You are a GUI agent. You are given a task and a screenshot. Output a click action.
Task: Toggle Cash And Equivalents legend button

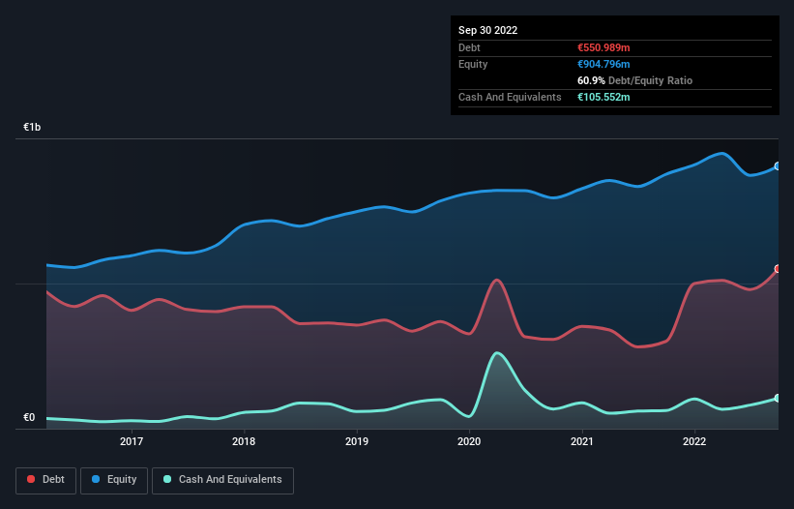[222, 480]
